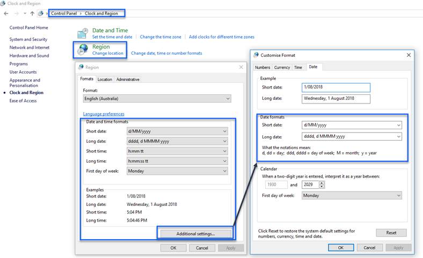Close the Region dialog with X
Image resolution: width=423 pixels, height=258 pixels.
[x=241, y=67]
